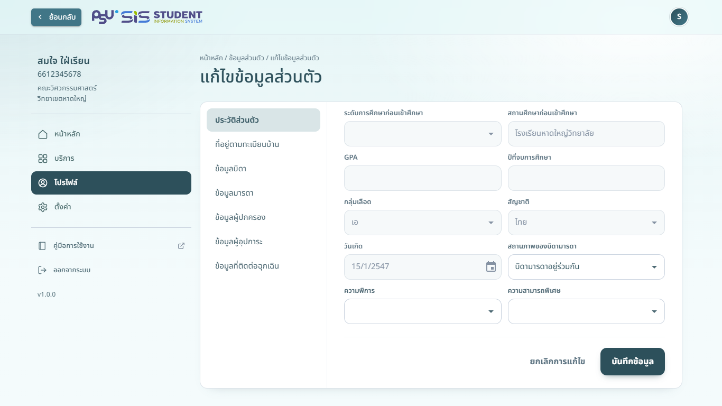Open the calendar picker in วันเกิด
This screenshot has width=722, height=406.
pyautogui.click(x=491, y=266)
